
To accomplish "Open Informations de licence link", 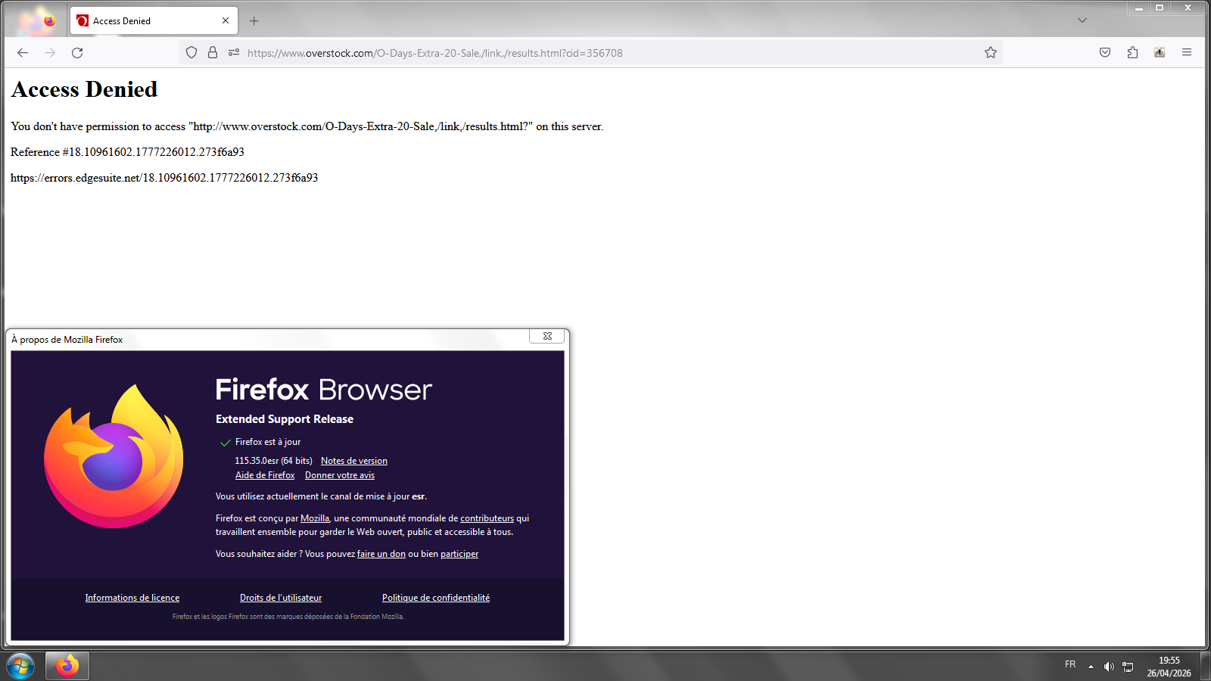I will tap(132, 598).
